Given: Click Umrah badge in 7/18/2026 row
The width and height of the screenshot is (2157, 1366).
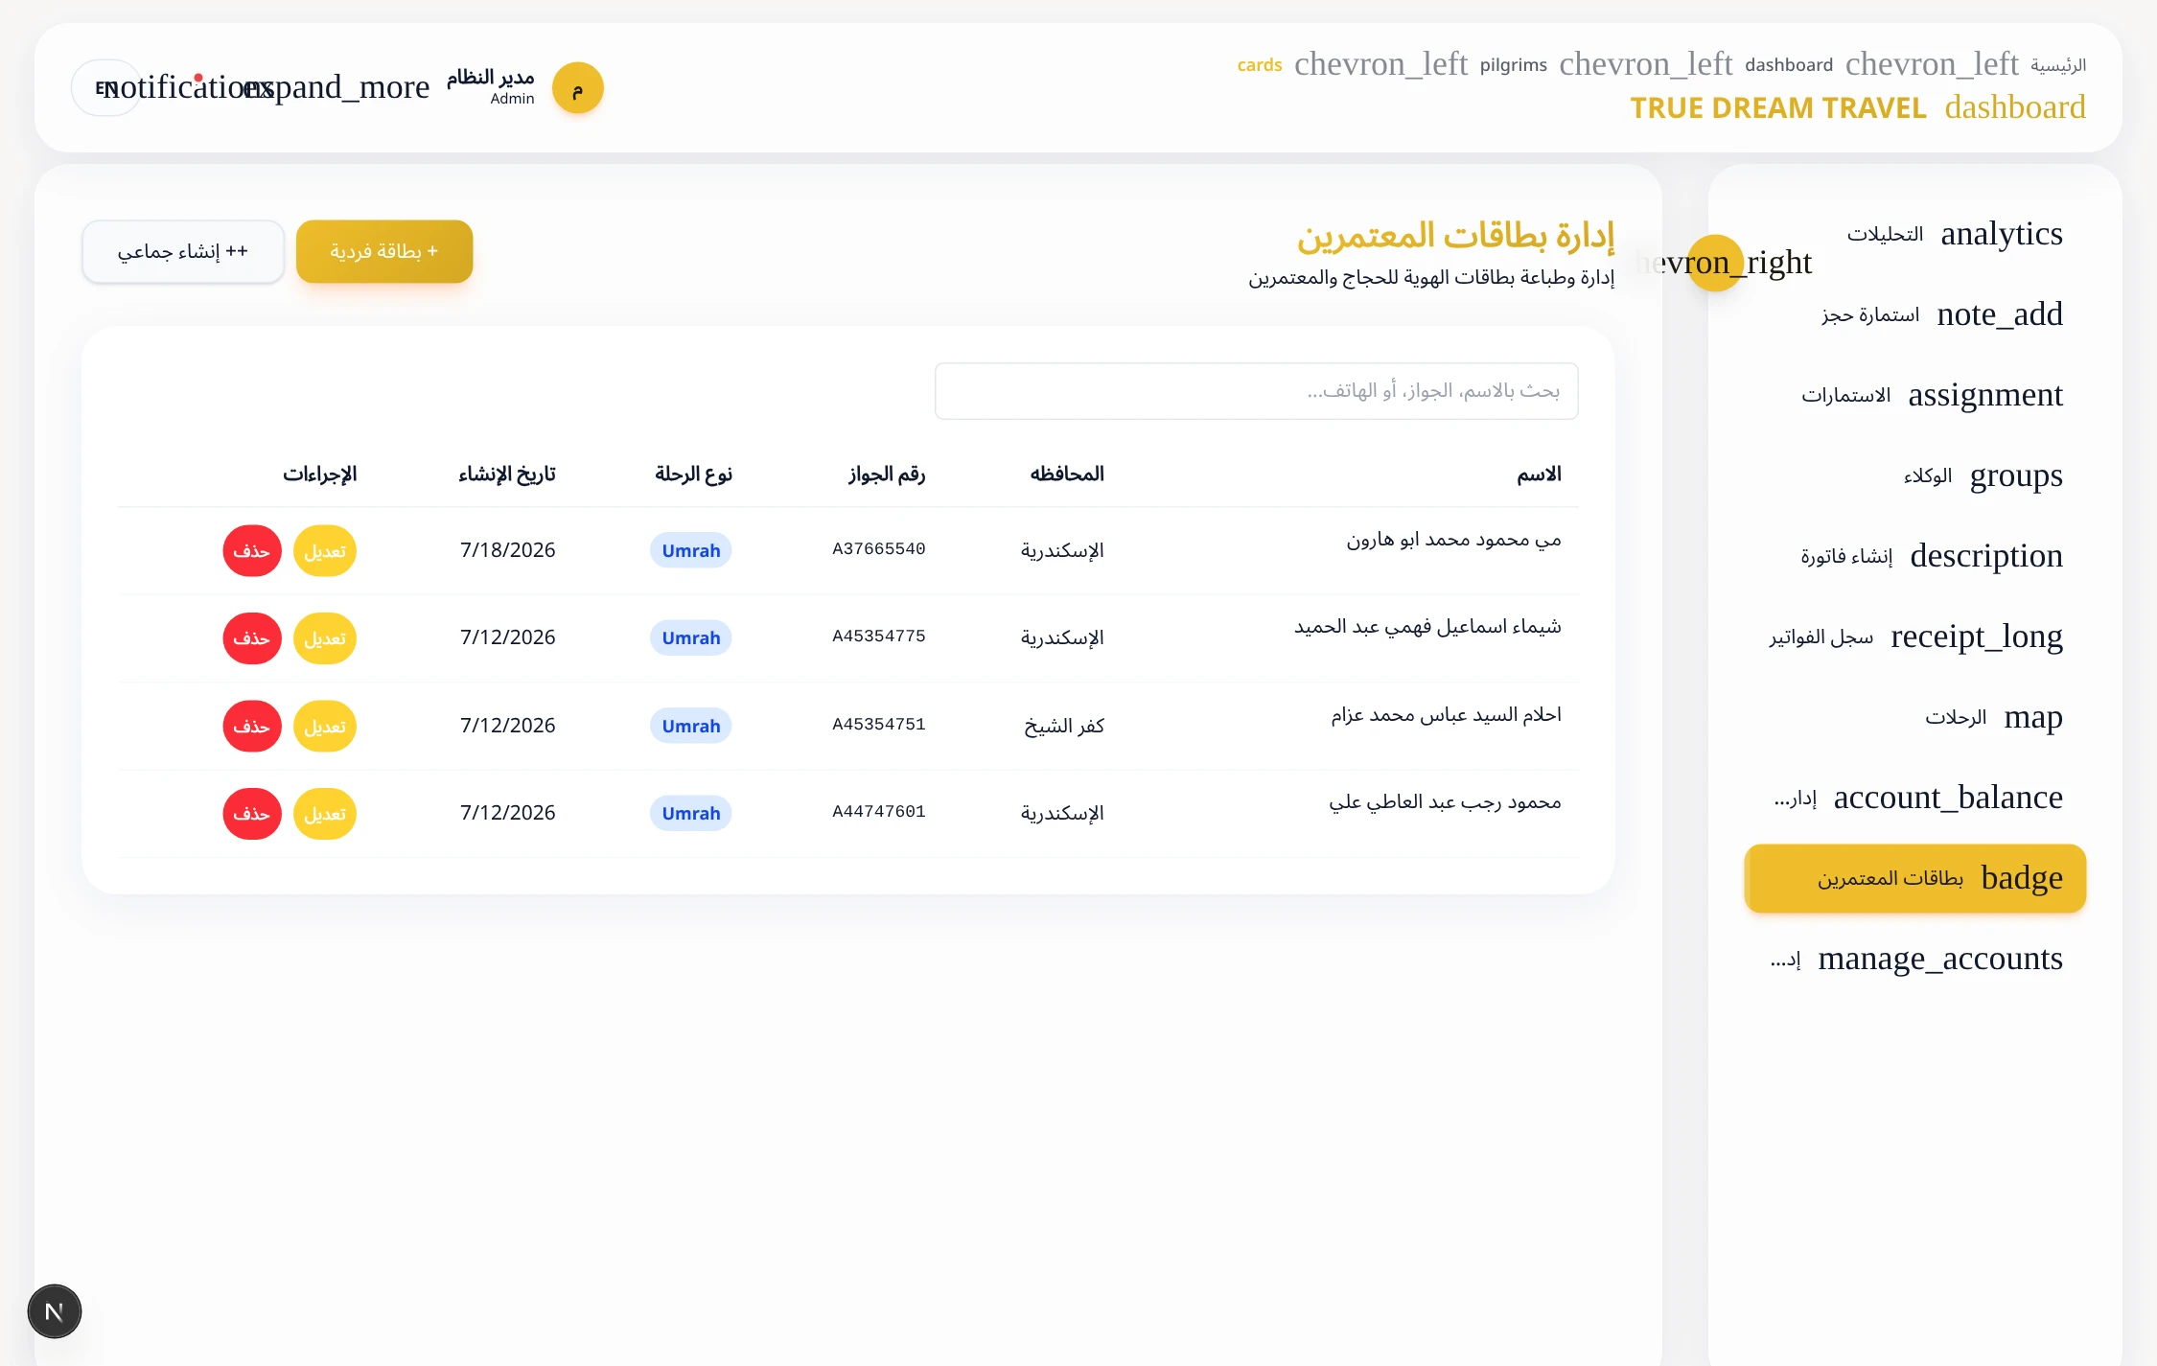Looking at the screenshot, I should coord(691,550).
